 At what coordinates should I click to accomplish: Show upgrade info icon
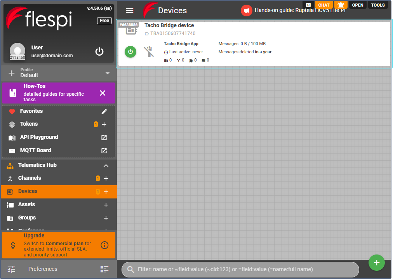104,245
